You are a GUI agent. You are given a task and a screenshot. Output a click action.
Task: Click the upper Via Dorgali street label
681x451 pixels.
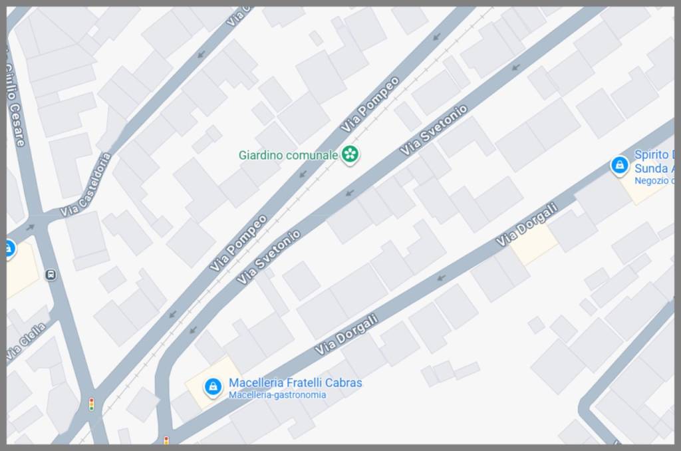527,225
